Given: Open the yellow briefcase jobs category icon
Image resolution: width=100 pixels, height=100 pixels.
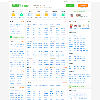Looking at the screenshot, I should tap(13, 14).
